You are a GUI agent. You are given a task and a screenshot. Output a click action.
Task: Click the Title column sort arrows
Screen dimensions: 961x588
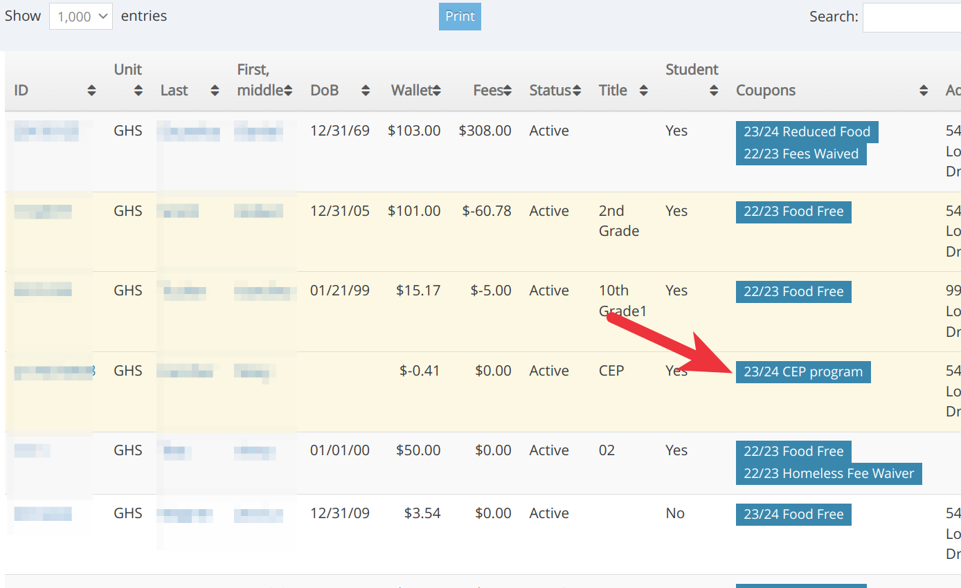(644, 91)
